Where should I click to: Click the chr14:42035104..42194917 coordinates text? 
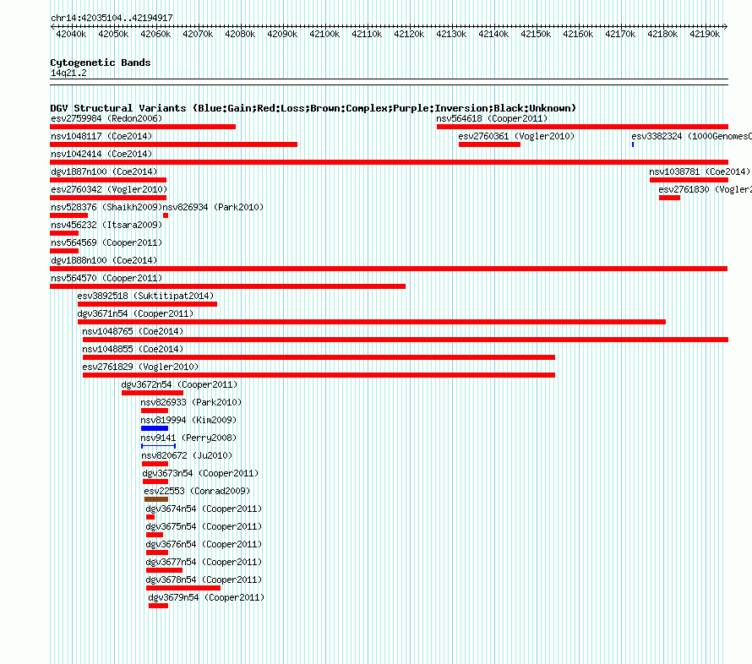112,18
